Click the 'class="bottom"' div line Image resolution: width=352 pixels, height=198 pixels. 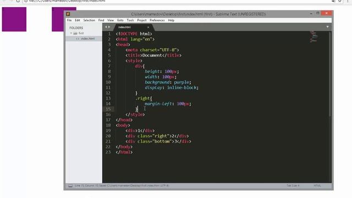click(x=158, y=141)
